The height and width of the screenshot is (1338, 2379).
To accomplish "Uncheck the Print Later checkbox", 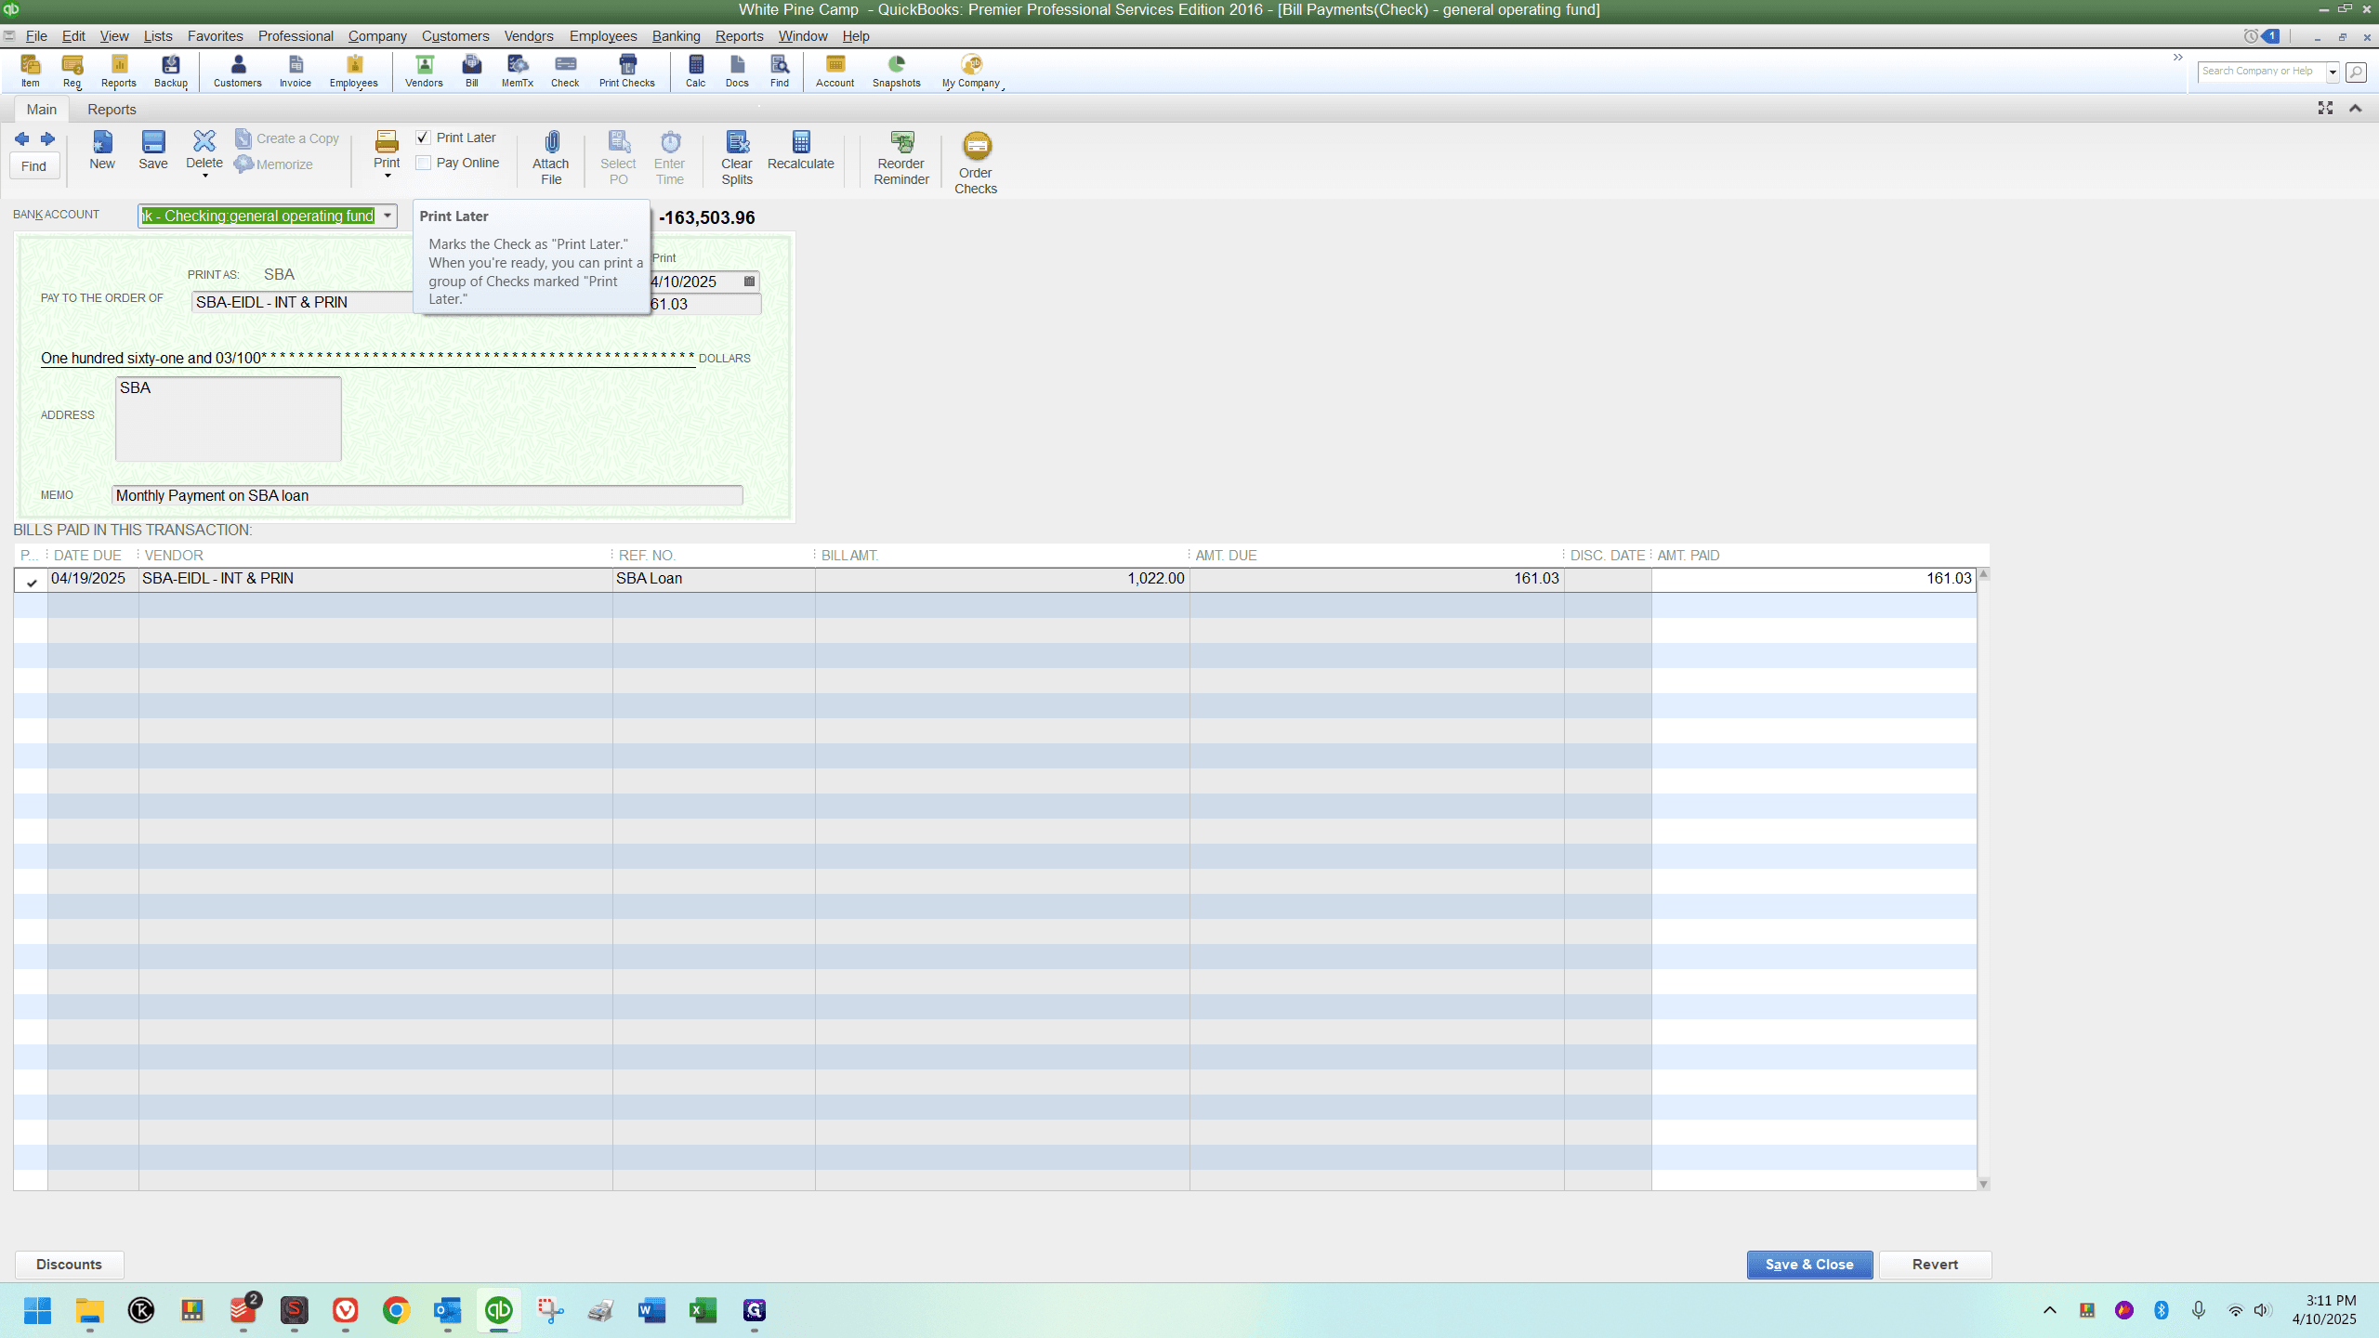I will 424,138.
